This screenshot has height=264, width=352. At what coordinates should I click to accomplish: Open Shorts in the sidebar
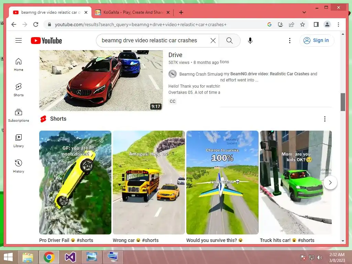19,90
